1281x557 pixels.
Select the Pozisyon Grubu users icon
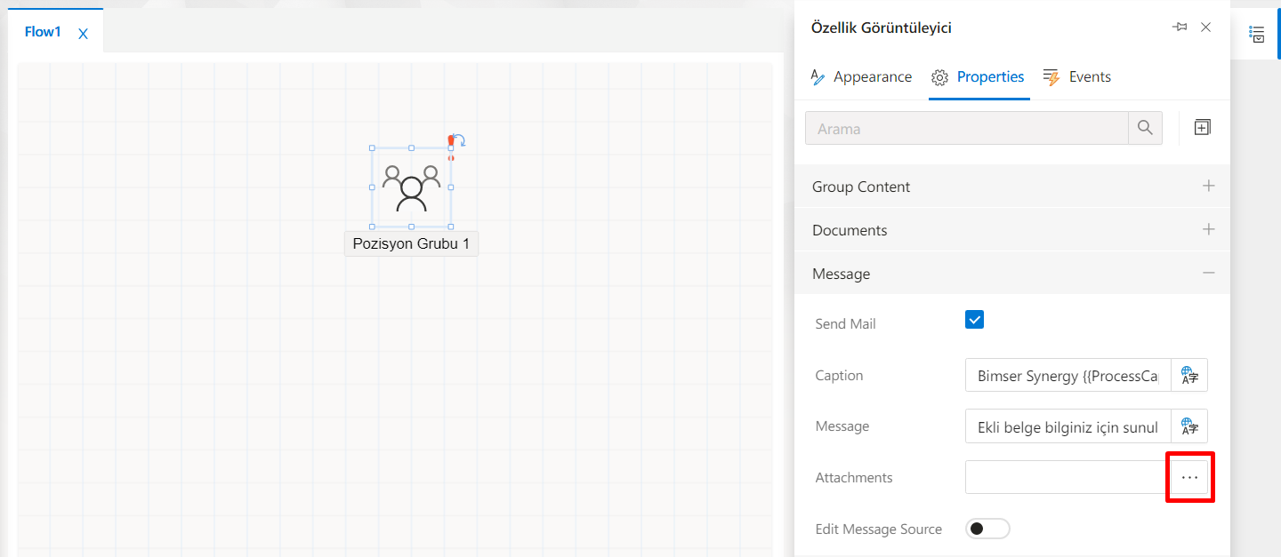(411, 187)
